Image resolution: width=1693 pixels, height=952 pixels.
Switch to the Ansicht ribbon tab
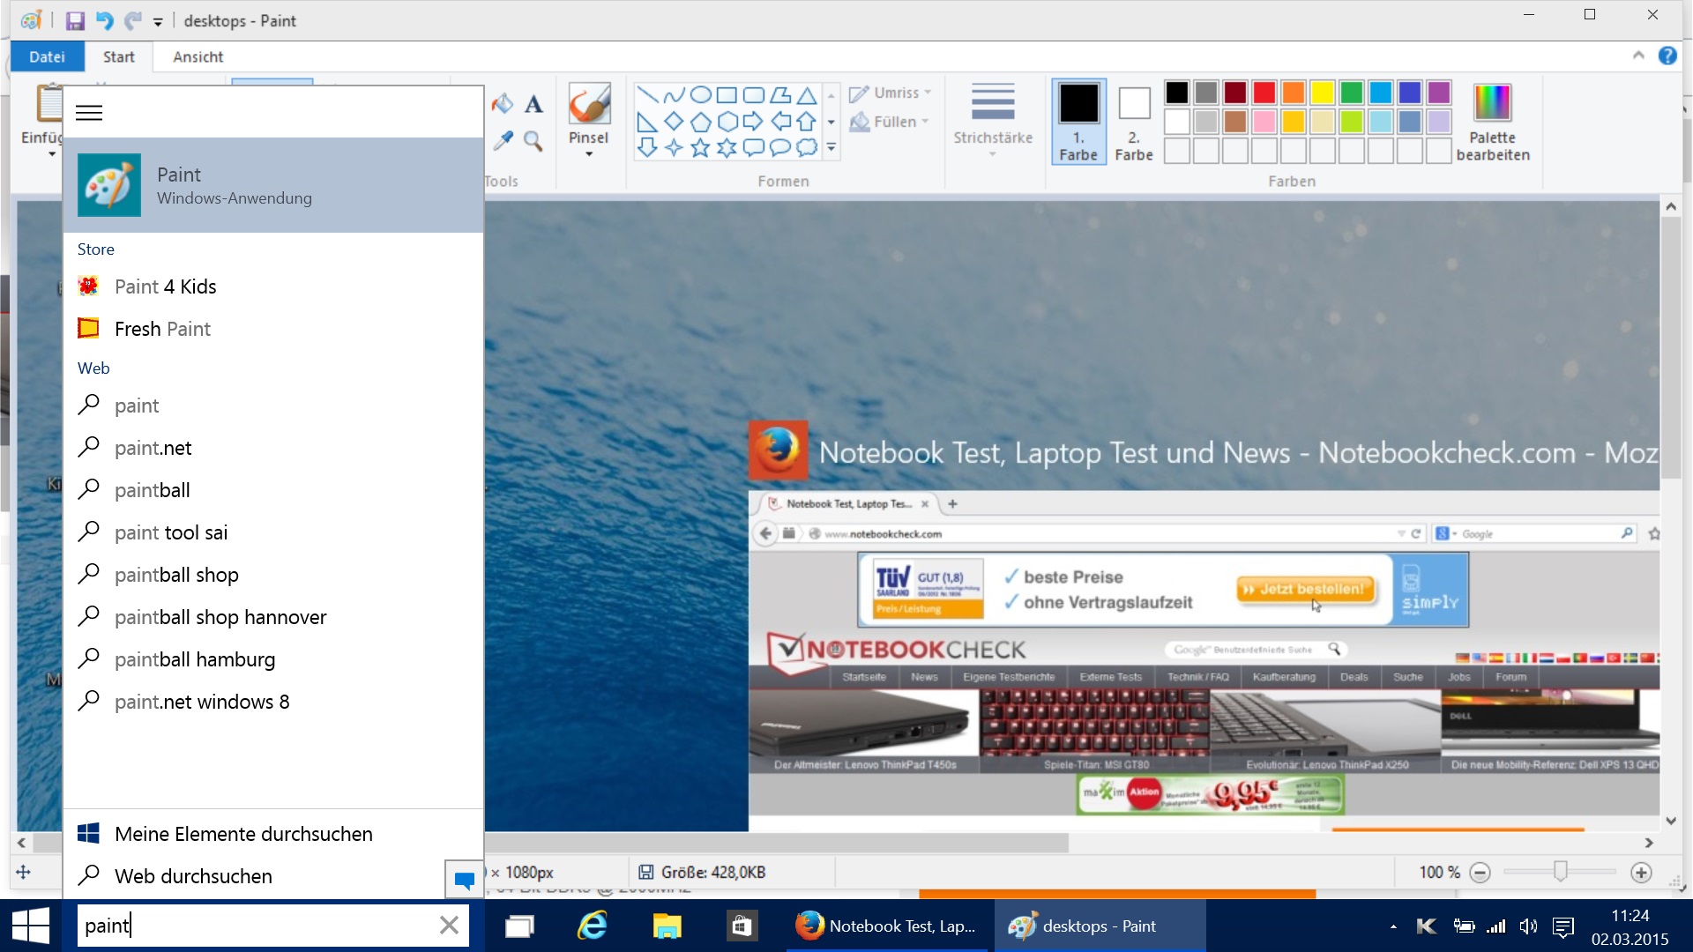(198, 56)
